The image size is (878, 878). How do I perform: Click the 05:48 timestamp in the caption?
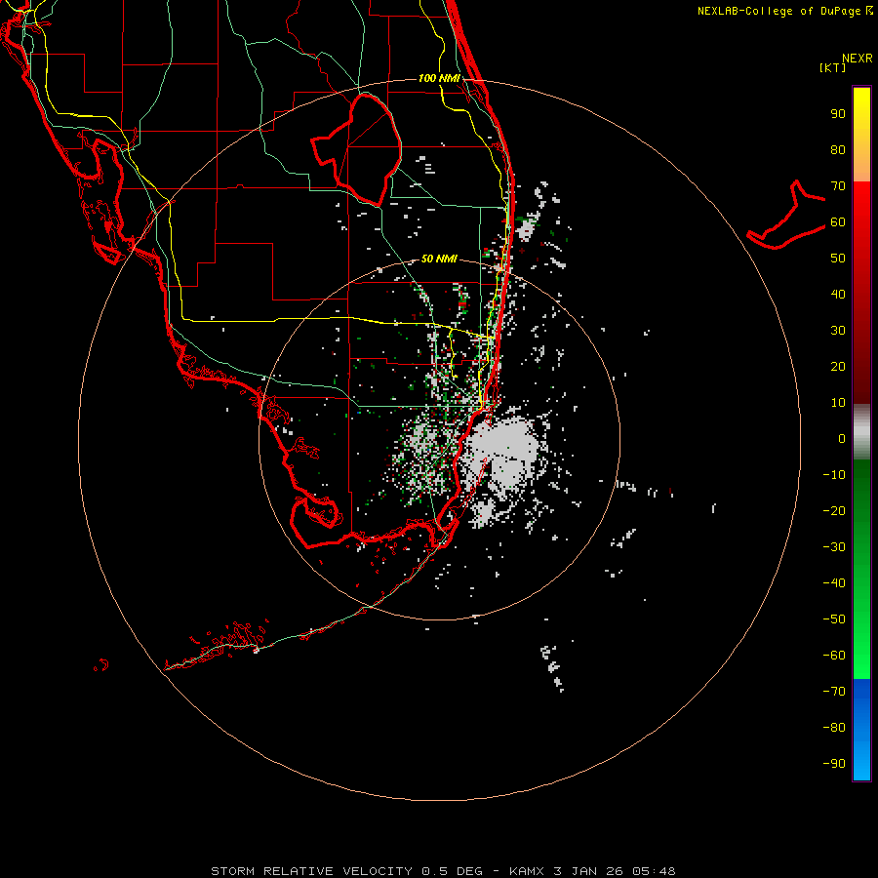point(654,871)
